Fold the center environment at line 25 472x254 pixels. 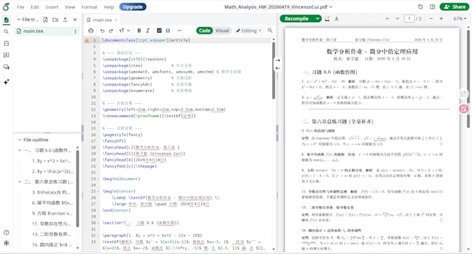tap(99, 192)
